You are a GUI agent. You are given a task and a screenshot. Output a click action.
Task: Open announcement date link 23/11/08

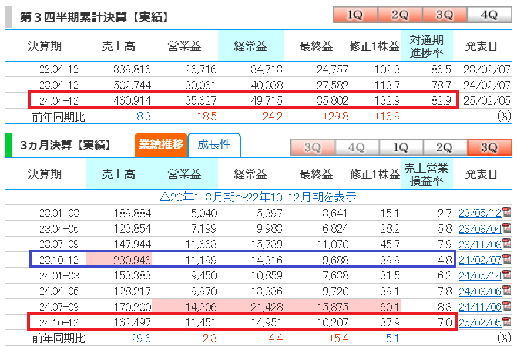coord(480,244)
